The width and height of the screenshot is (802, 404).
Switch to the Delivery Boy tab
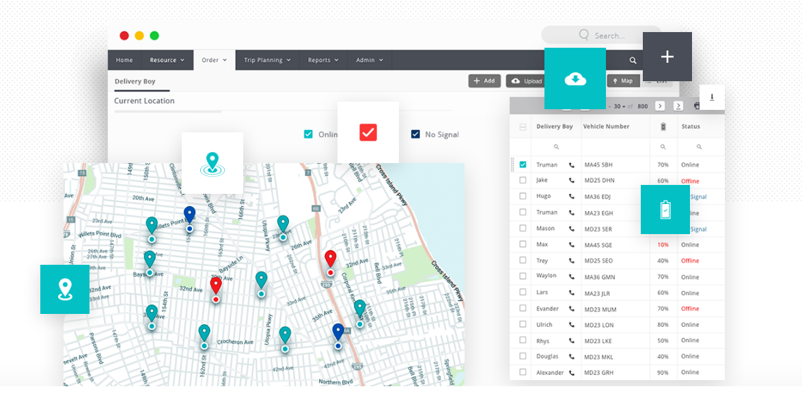coord(135,81)
